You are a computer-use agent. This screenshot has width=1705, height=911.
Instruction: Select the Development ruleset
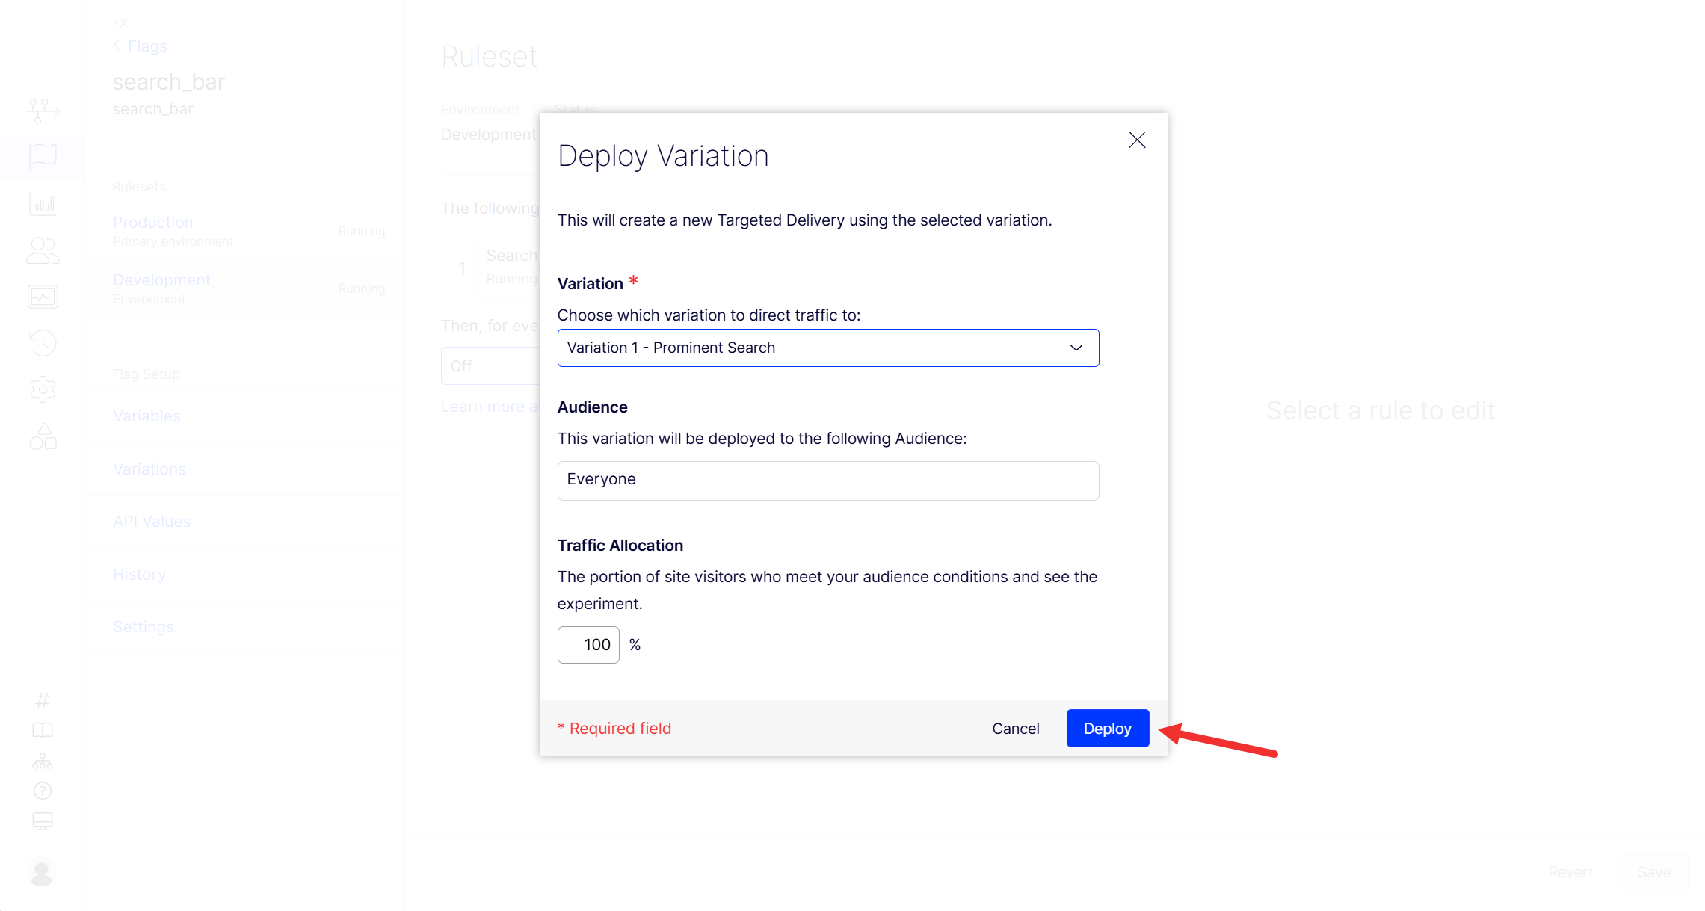tap(161, 280)
